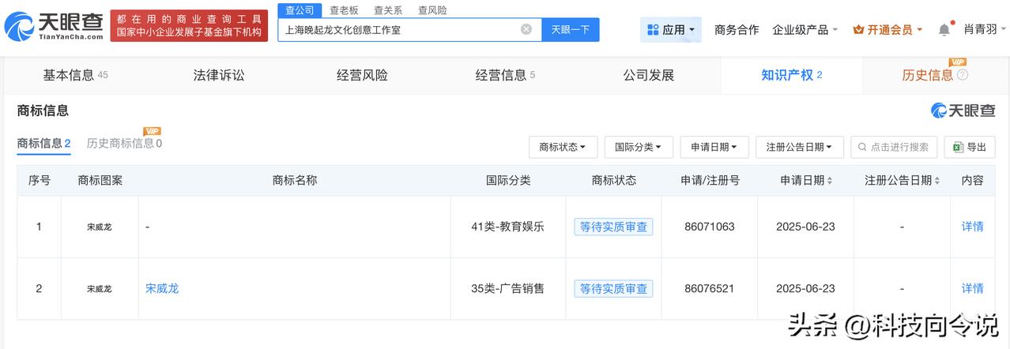Open the TianYanCha logo homepage
This screenshot has height=349, width=1010.
pyautogui.click(x=53, y=26)
